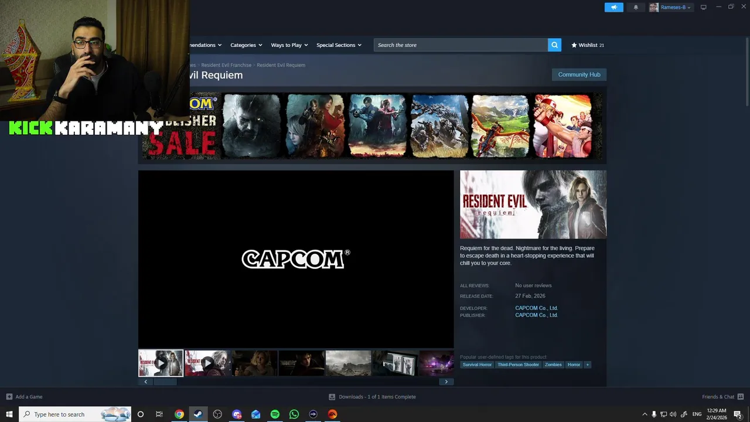
Task: Open the Windows notification center
Action: pyautogui.click(x=738, y=414)
